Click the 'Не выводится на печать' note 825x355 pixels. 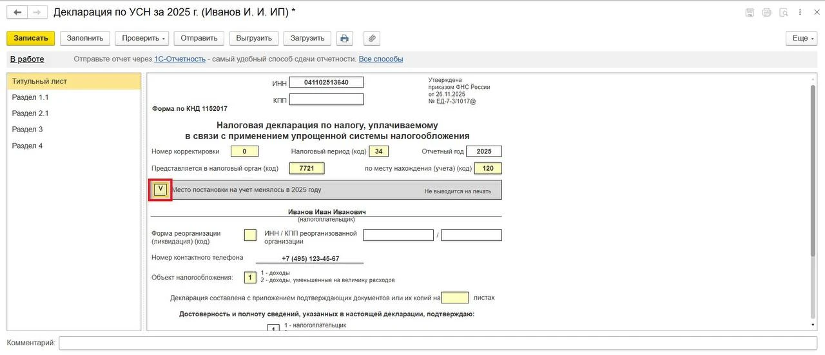click(x=458, y=191)
